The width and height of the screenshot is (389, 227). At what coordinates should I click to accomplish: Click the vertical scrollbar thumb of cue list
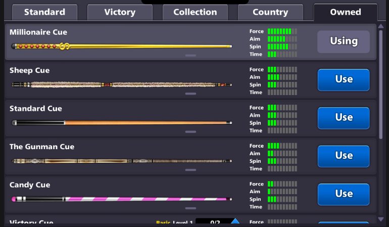[381, 84]
